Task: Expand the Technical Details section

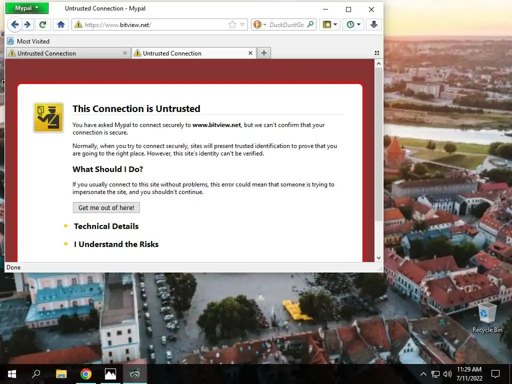Action: click(x=106, y=226)
